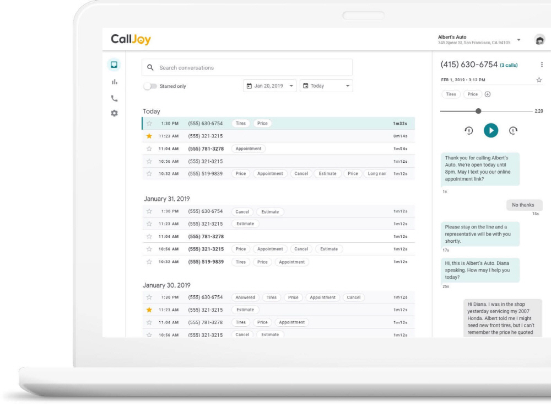Select the Tires tag in call details
The image size is (551, 404).
pos(451,94)
